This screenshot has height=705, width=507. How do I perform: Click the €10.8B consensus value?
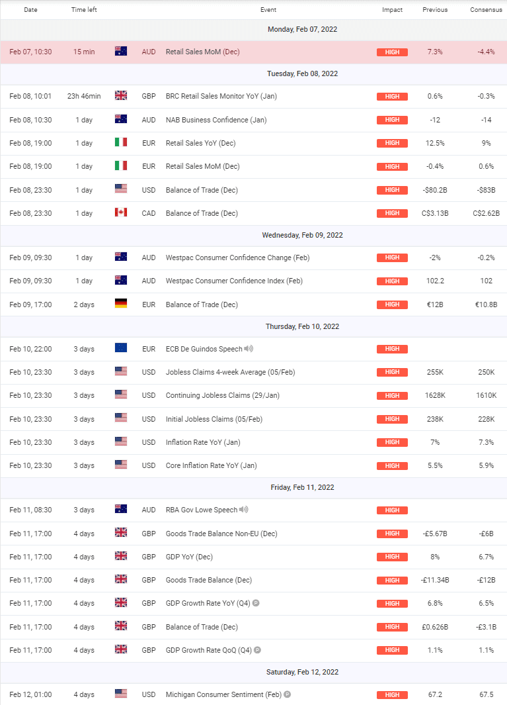pyautogui.click(x=486, y=305)
